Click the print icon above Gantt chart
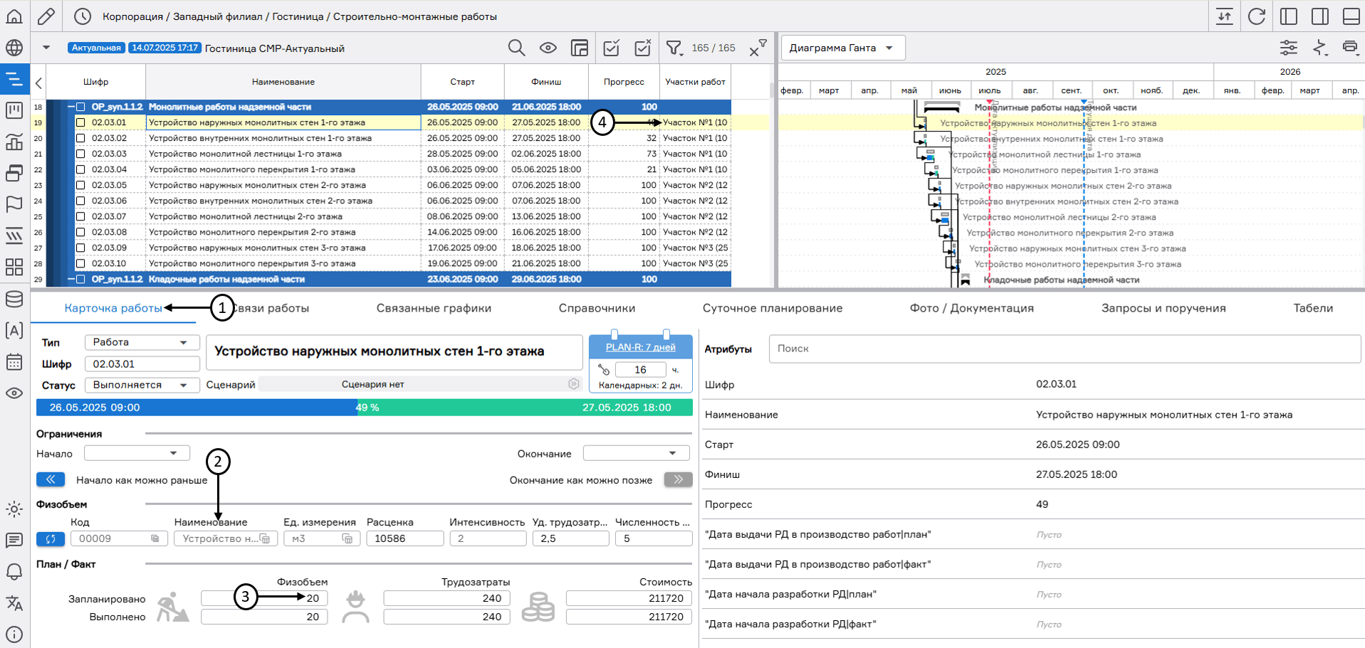 click(x=1349, y=48)
